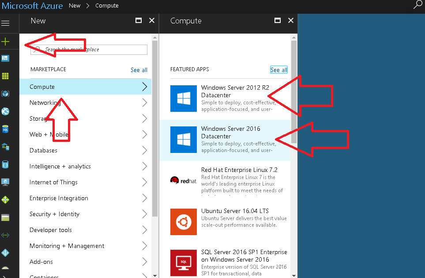Open the Storage accounts sidebar icon
Viewport: 425px width, 278px height.
coord(5,217)
